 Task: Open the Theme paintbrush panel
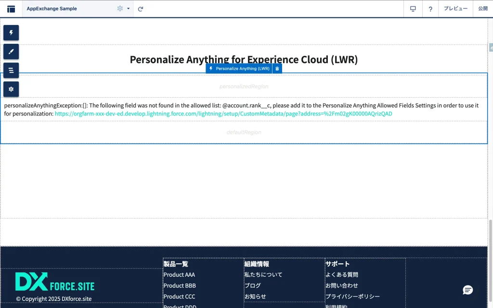click(11, 51)
